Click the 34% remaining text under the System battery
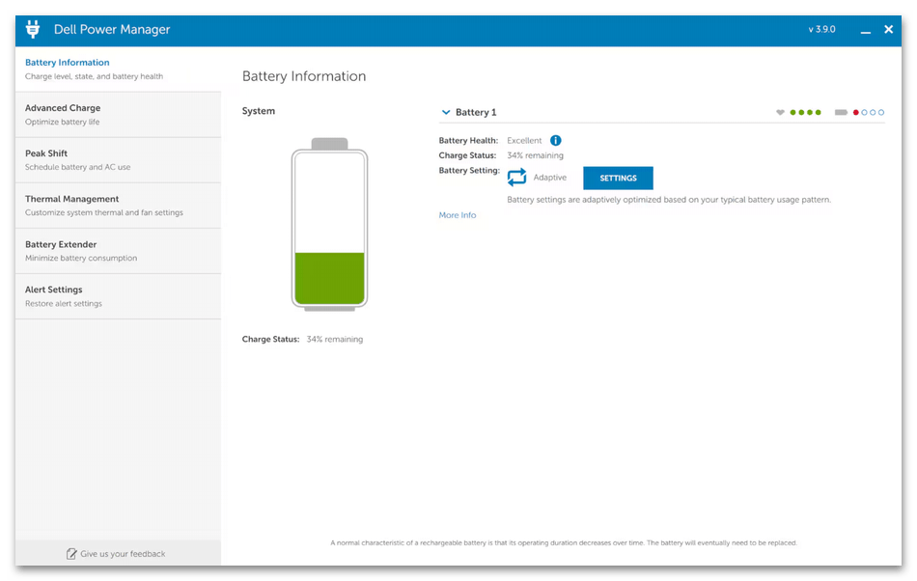The width and height of the screenshot is (917, 581). tap(335, 339)
